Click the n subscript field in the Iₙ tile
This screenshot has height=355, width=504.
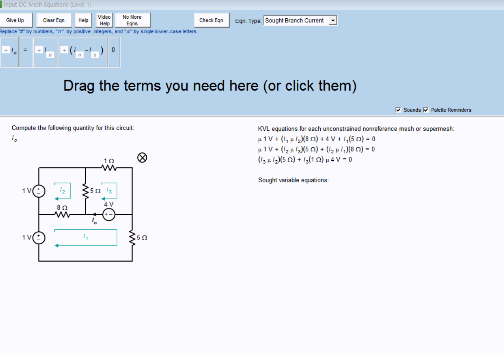49,55
